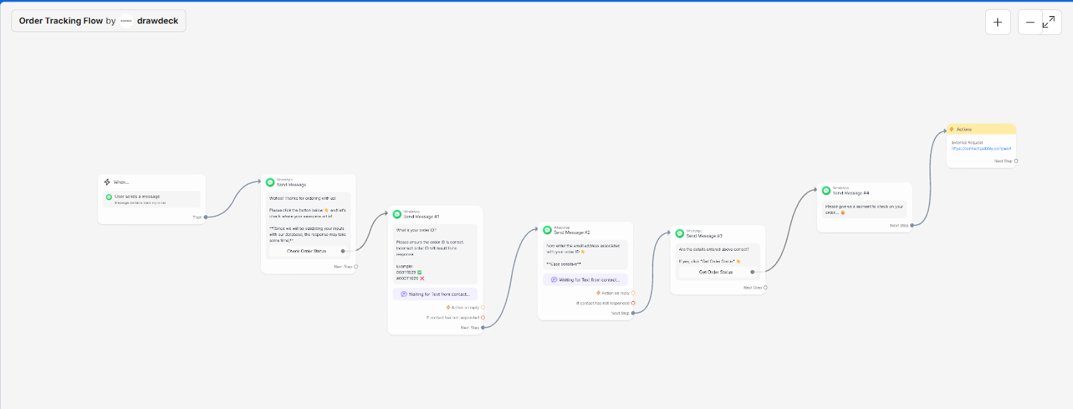Click 'External Request' text in Actions card
This screenshot has height=409, width=1073.
coord(967,143)
